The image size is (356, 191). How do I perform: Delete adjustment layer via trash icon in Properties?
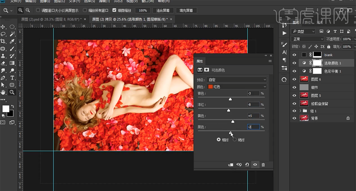(x=263, y=164)
